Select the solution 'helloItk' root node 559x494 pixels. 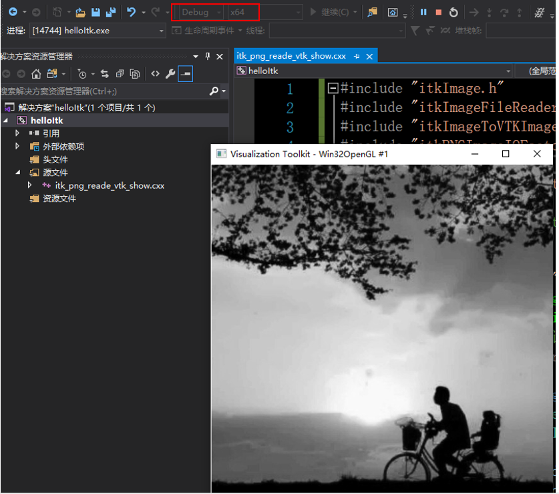(87, 107)
